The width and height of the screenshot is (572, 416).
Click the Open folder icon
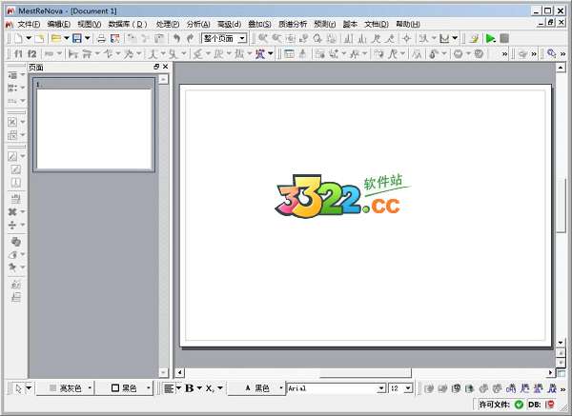click(x=56, y=38)
